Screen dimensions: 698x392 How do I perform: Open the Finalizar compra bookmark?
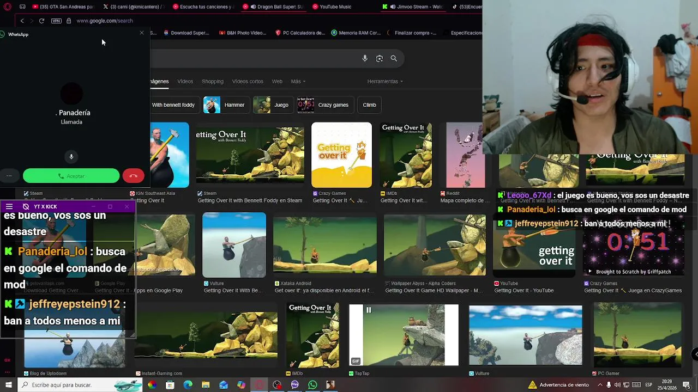click(x=412, y=33)
